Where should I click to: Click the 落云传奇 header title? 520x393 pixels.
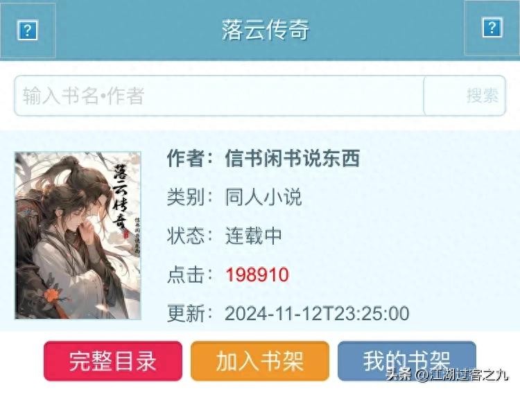coord(266,30)
